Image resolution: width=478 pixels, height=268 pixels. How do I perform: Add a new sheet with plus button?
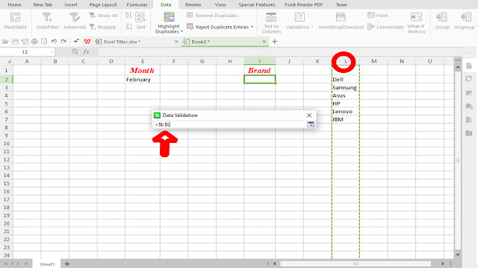tap(67, 264)
